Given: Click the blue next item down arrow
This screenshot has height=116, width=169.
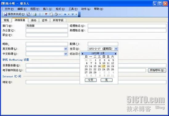Looking at the screenshot, I should 72,14.
